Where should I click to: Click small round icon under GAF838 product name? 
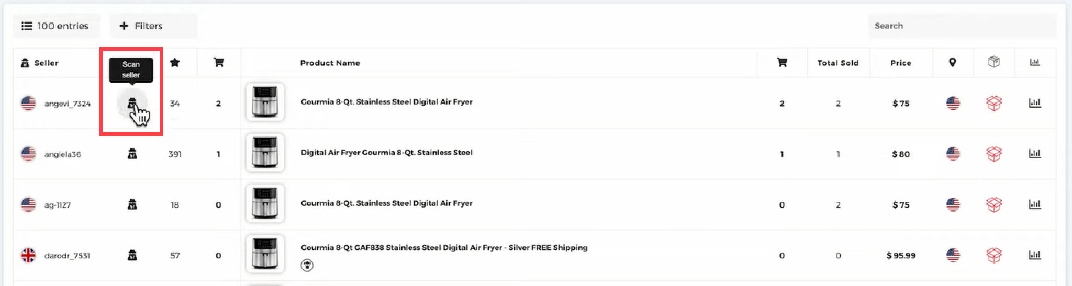[x=307, y=266]
